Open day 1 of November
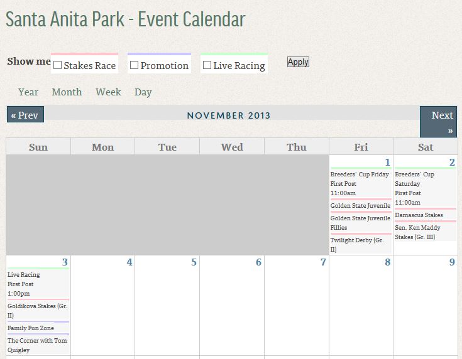The height and width of the screenshot is (359, 462). (387, 162)
